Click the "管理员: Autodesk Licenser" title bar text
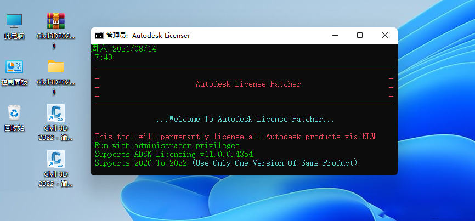This screenshot has width=475, height=221. click(x=148, y=35)
